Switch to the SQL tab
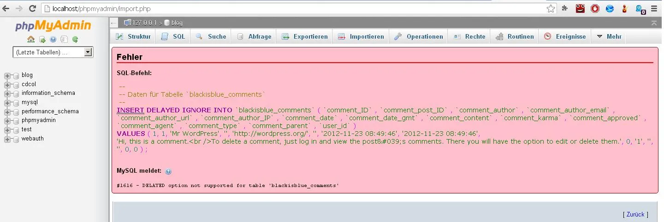 tap(173, 36)
